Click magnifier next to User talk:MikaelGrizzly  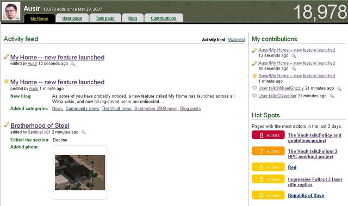click(x=339, y=89)
